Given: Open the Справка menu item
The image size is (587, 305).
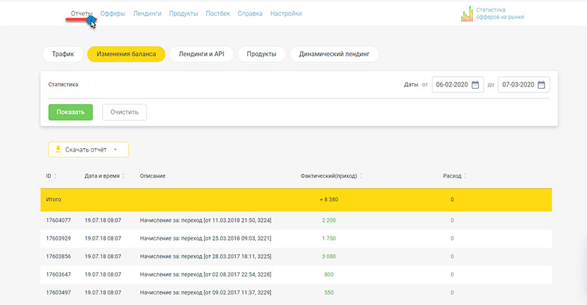Looking at the screenshot, I should pos(250,13).
